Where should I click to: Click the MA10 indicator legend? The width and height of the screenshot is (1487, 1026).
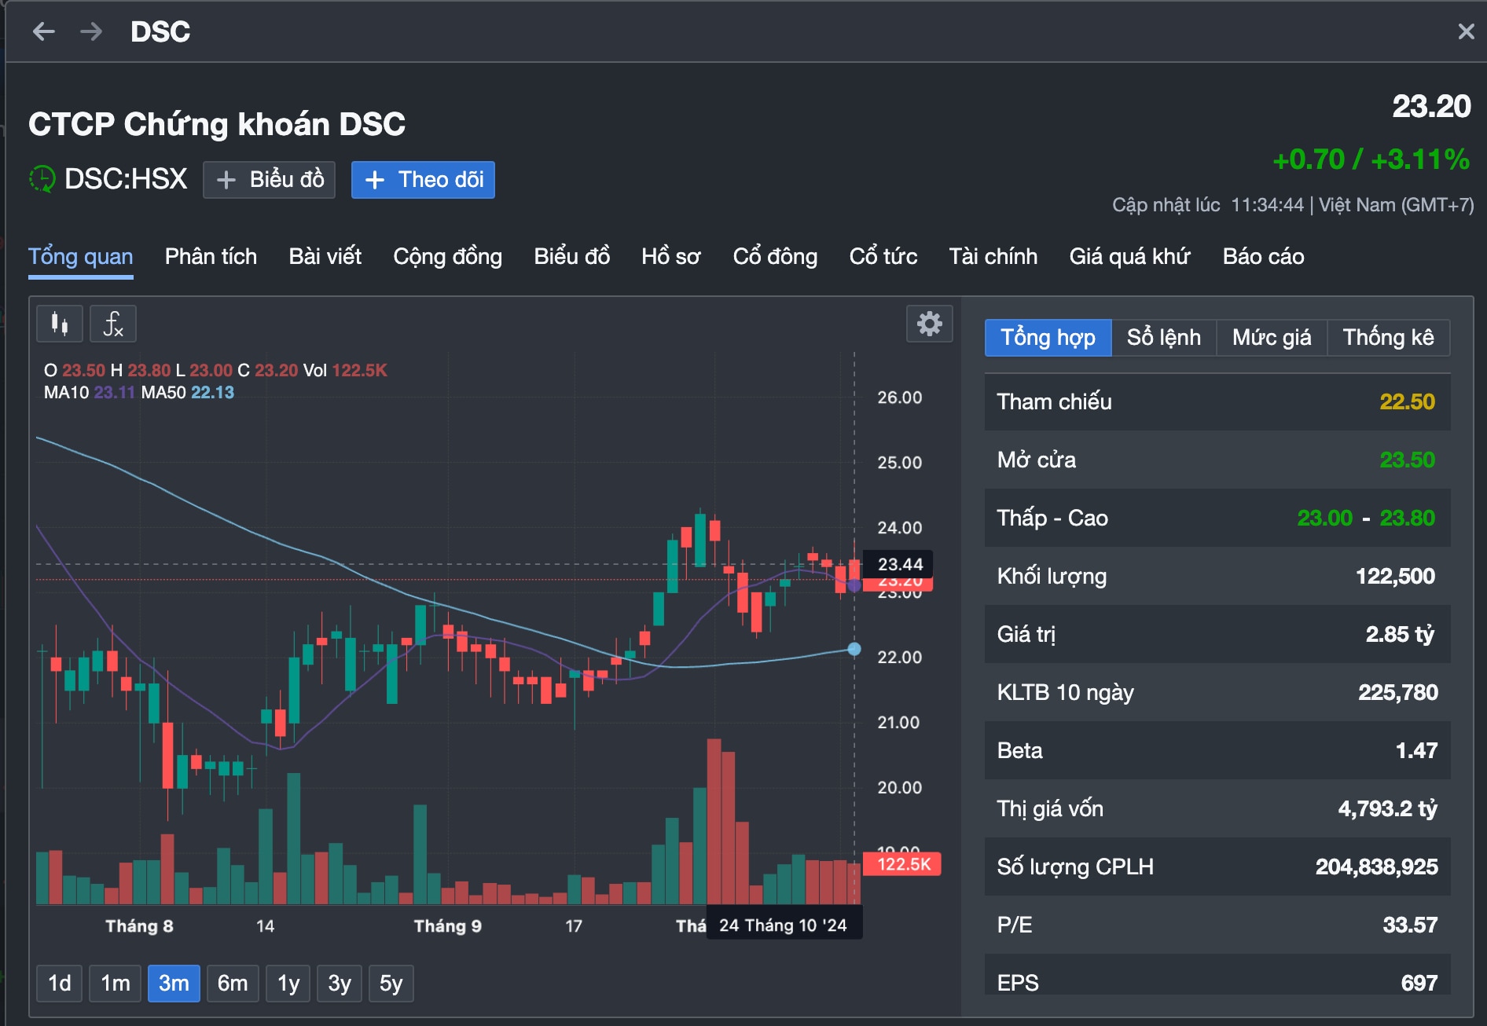(89, 392)
